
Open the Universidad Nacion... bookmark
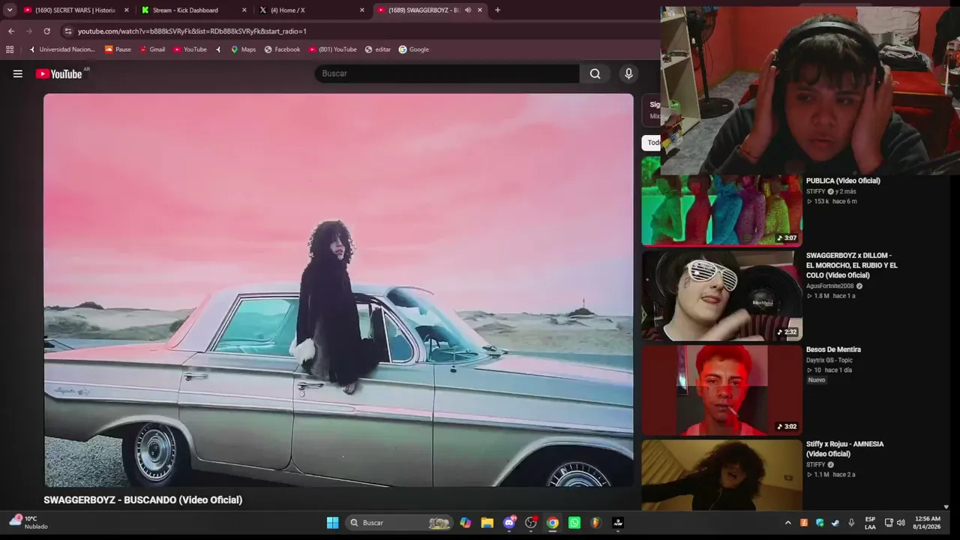coord(62,49)
